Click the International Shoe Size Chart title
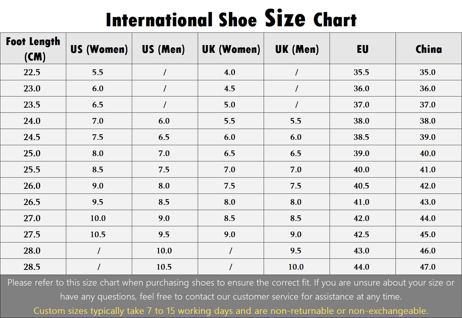This screenshot has height=318, width=462. click(x=231, y=18)
